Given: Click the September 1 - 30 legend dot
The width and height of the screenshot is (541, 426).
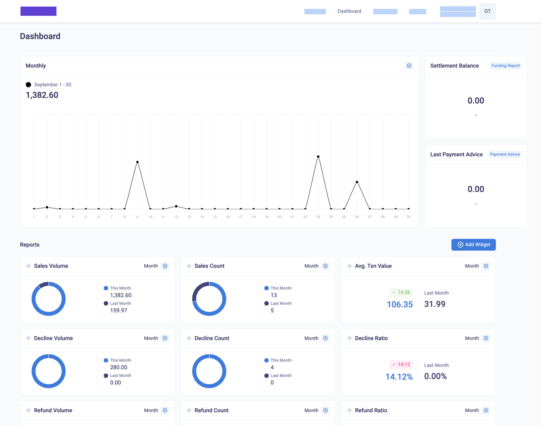Looking at the screenshot, I should point(28,85).
